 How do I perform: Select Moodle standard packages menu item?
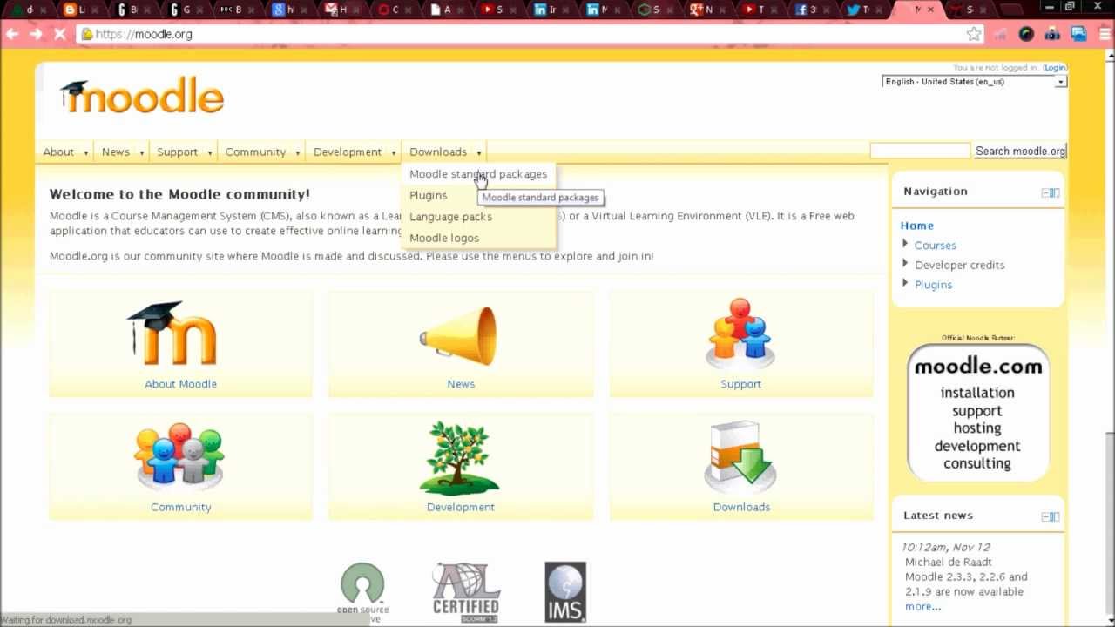click(x=478, y=174)
